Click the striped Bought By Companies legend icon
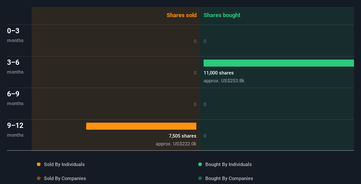Image resolution: width=361 pixels, height=184 pixels. (x=200, y=178)
